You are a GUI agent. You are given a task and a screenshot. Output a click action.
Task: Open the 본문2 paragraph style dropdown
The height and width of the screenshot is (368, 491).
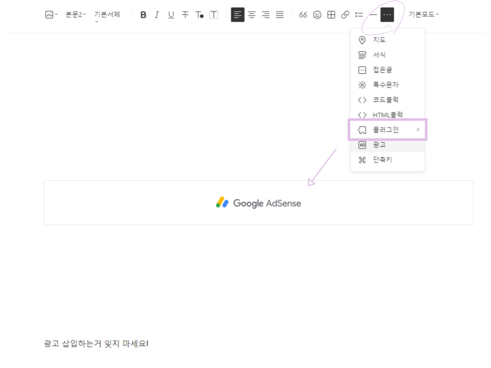(76, 14)
